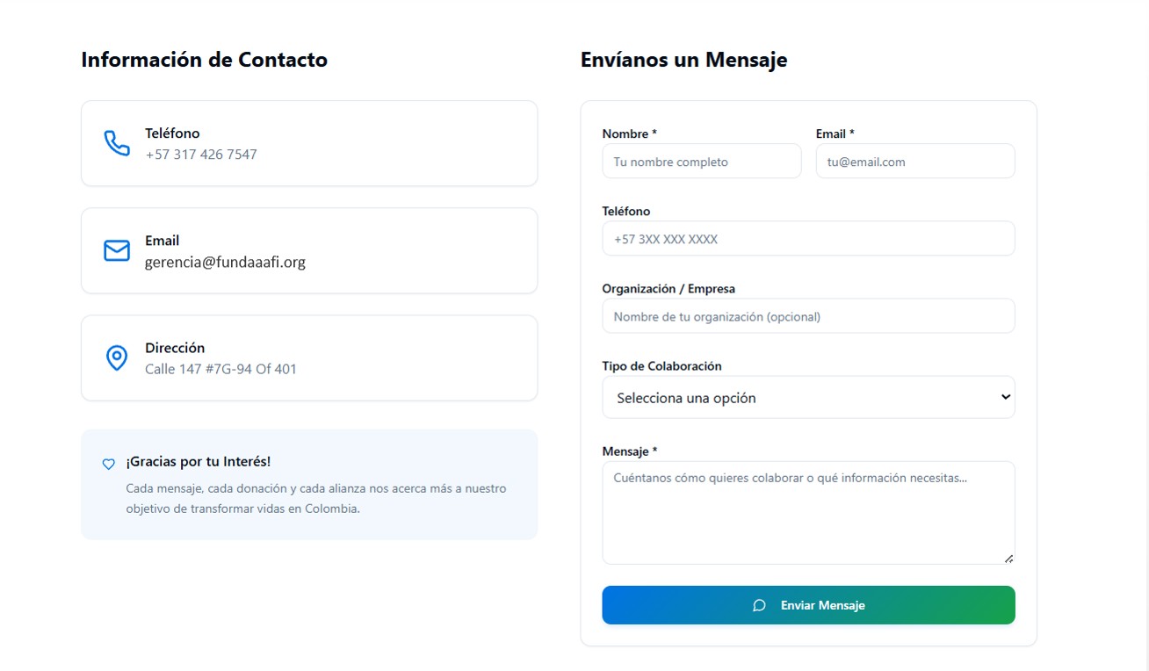1149x671 pixels.
Task: Open the Tipo de Colaboración dropdown
Action: (x=808, y=397)
